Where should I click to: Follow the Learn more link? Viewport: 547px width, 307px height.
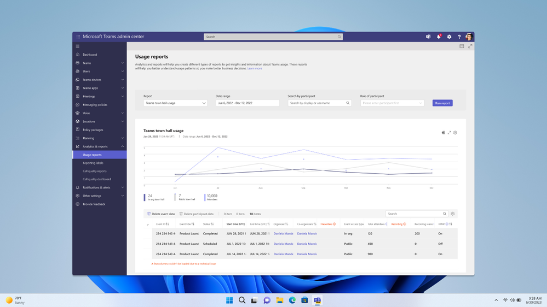pos(254,69)
